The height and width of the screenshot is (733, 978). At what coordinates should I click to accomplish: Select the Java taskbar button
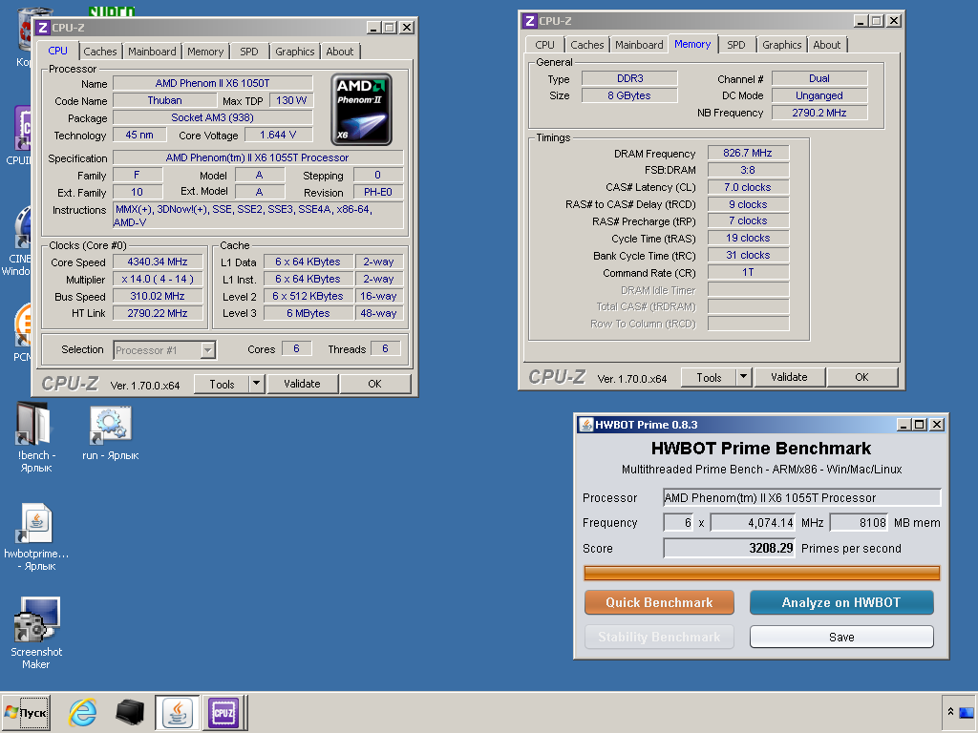coord(177,712)
